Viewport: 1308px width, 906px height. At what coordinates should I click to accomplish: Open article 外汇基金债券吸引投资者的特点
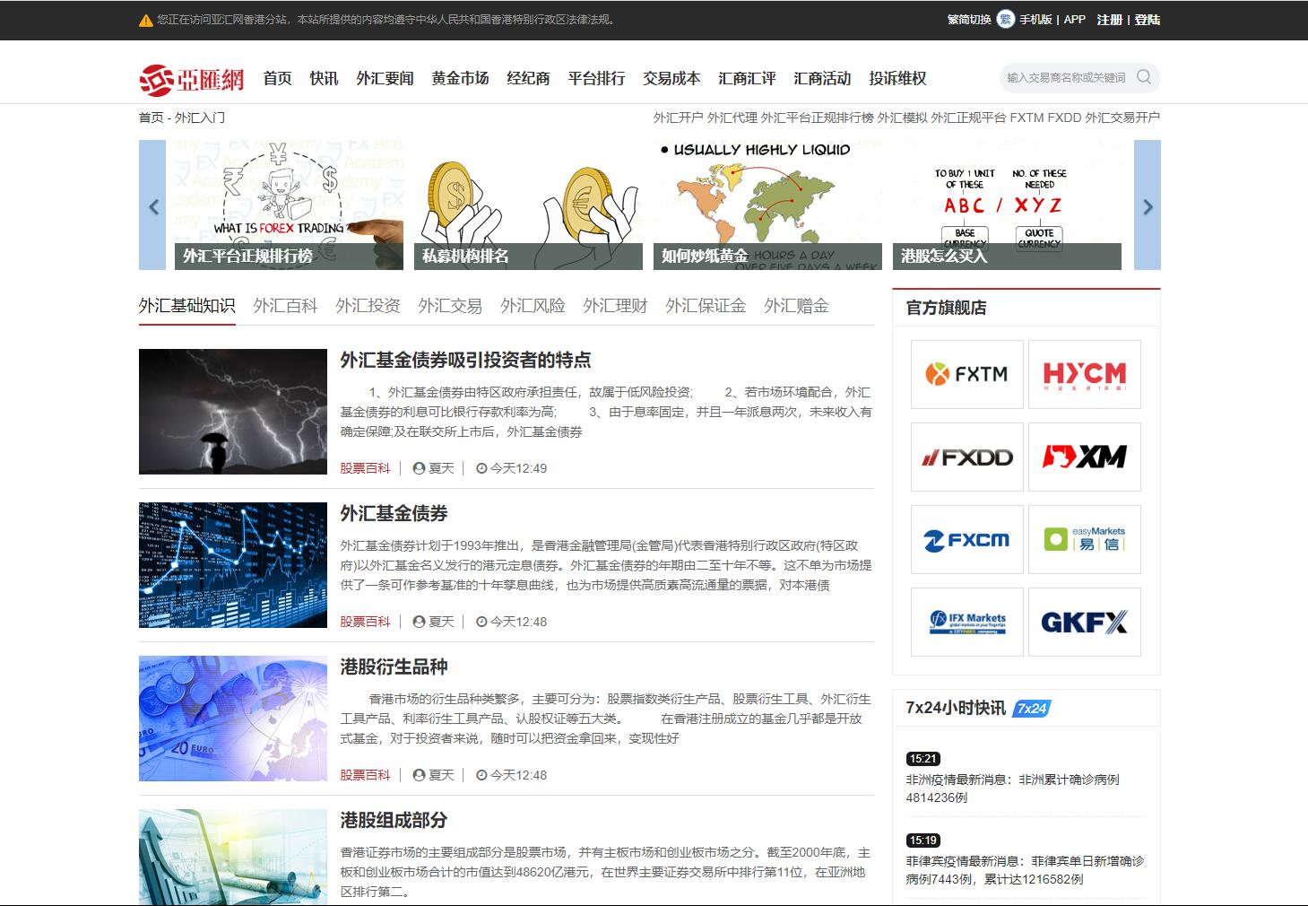465,361
